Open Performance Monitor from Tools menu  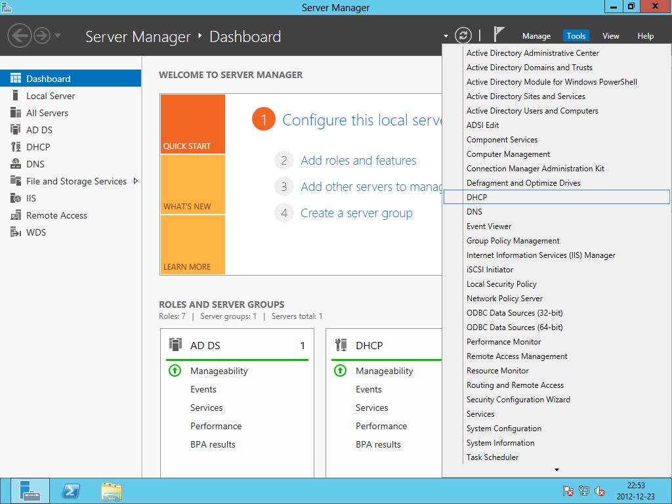point(556,341)
